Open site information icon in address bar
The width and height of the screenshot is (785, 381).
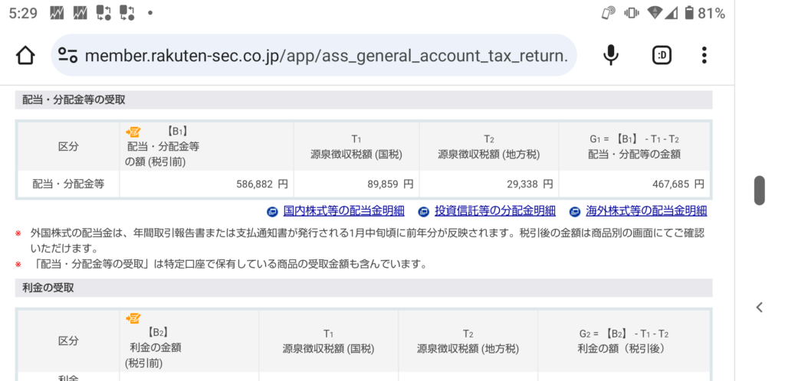(68, 55)
